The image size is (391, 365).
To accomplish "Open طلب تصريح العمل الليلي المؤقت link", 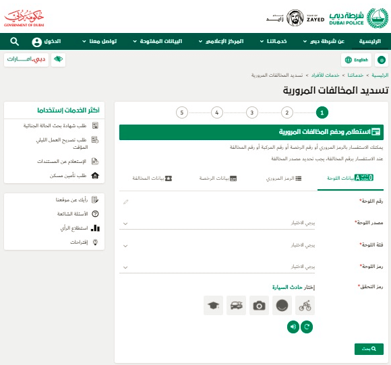I will pos(61,143).
